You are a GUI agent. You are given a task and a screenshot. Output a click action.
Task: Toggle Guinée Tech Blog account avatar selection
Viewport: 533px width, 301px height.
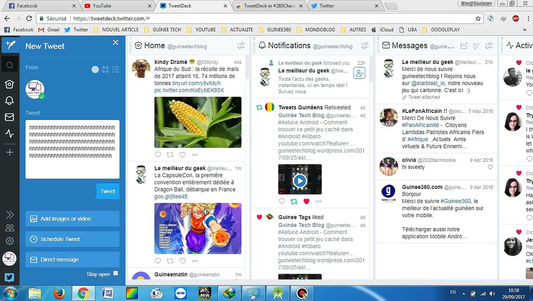click(35, 89)
